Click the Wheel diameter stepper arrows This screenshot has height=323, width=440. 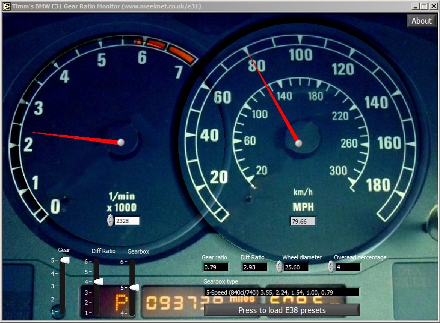279,267
